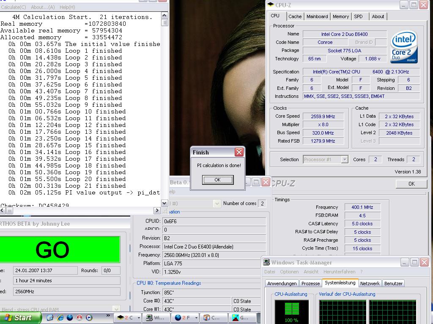Image resolution: width=433 pixels, height=324 pixels.
Task: Click the green GO button in Orthos
Action: coord(60,249)
